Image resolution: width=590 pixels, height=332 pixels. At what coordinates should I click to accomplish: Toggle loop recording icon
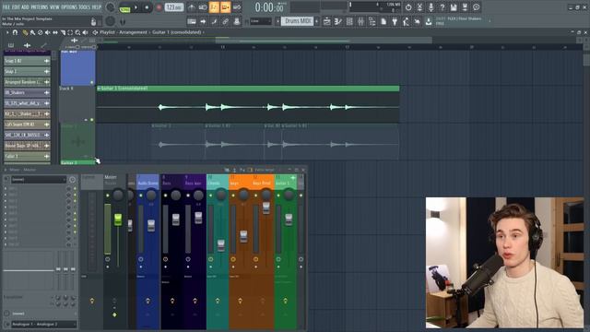click(x=237, y=7)
